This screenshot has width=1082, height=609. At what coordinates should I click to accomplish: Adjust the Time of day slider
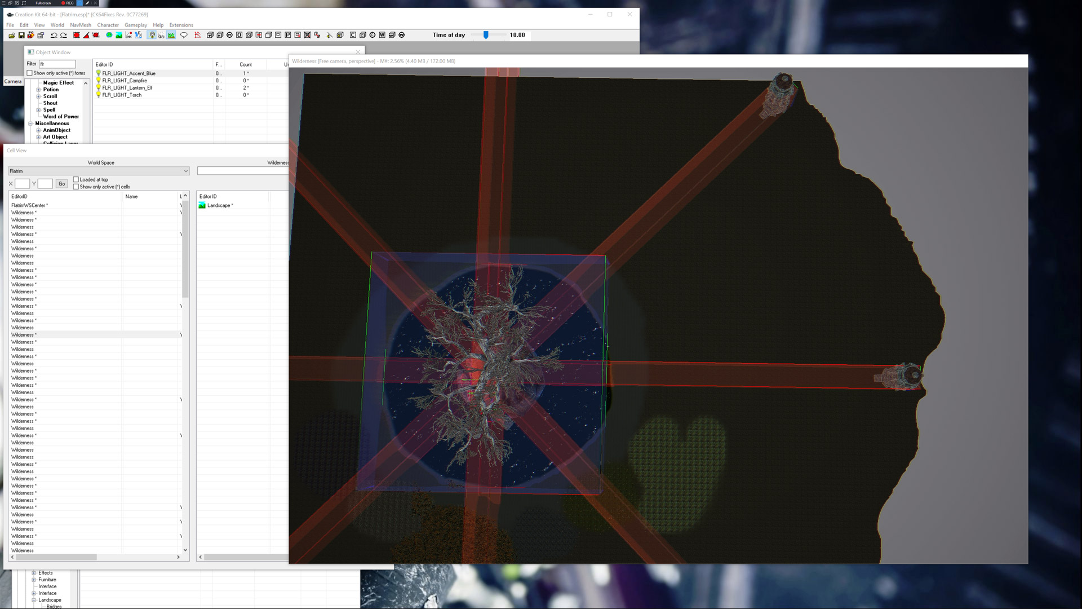click(x=486, y=35)
